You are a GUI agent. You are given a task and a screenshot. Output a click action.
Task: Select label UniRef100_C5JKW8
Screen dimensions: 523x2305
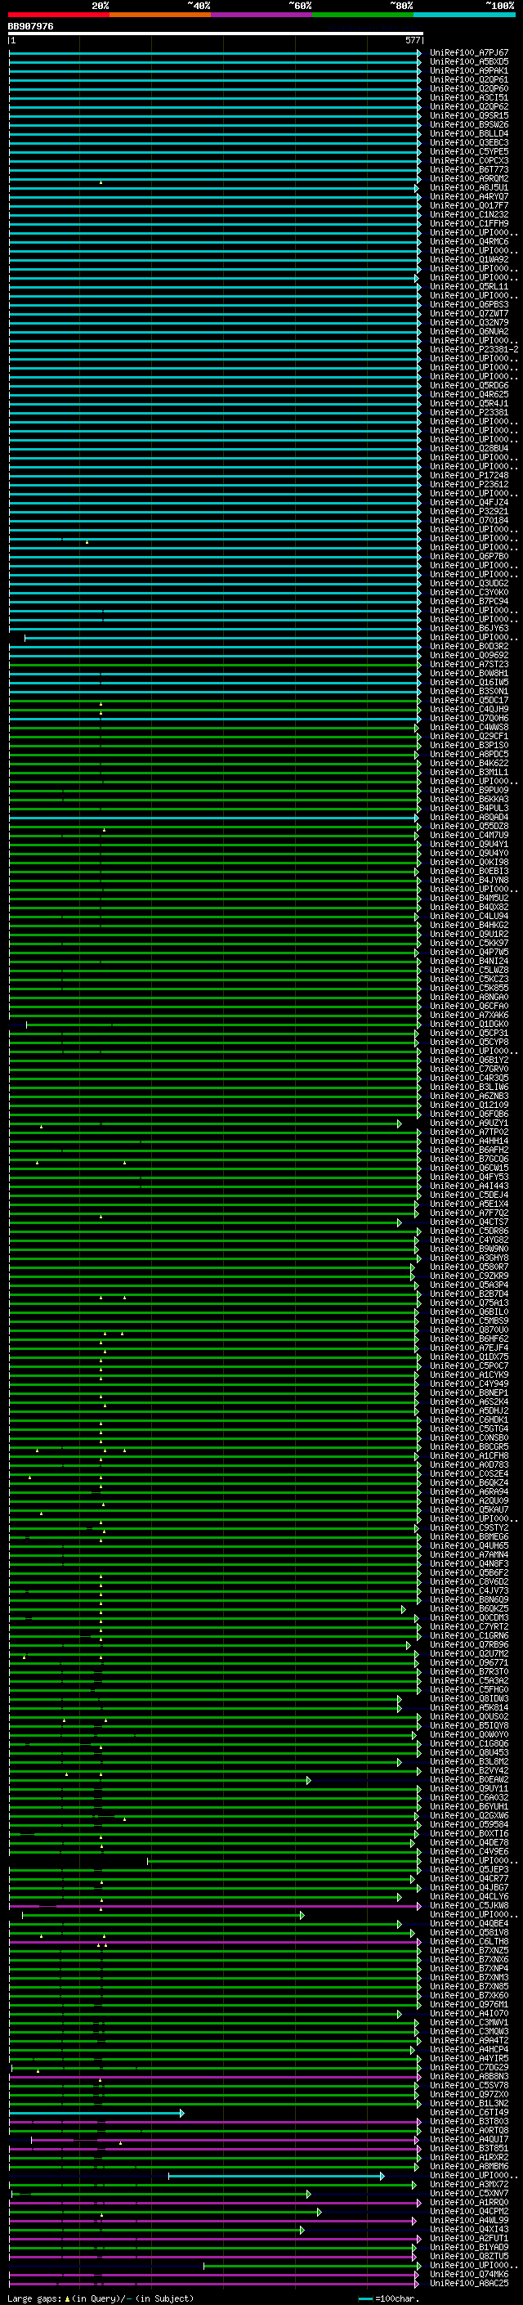[468, 1906]
